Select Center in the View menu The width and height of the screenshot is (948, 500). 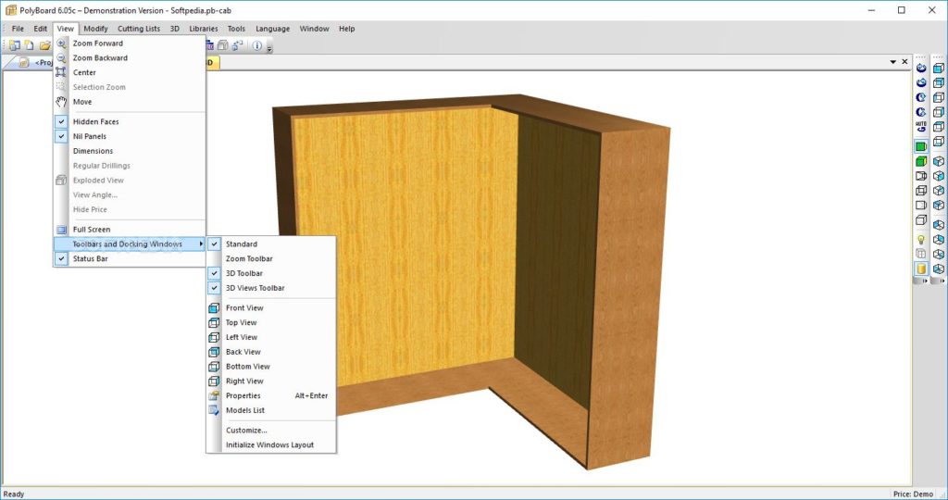pos(130,72)
